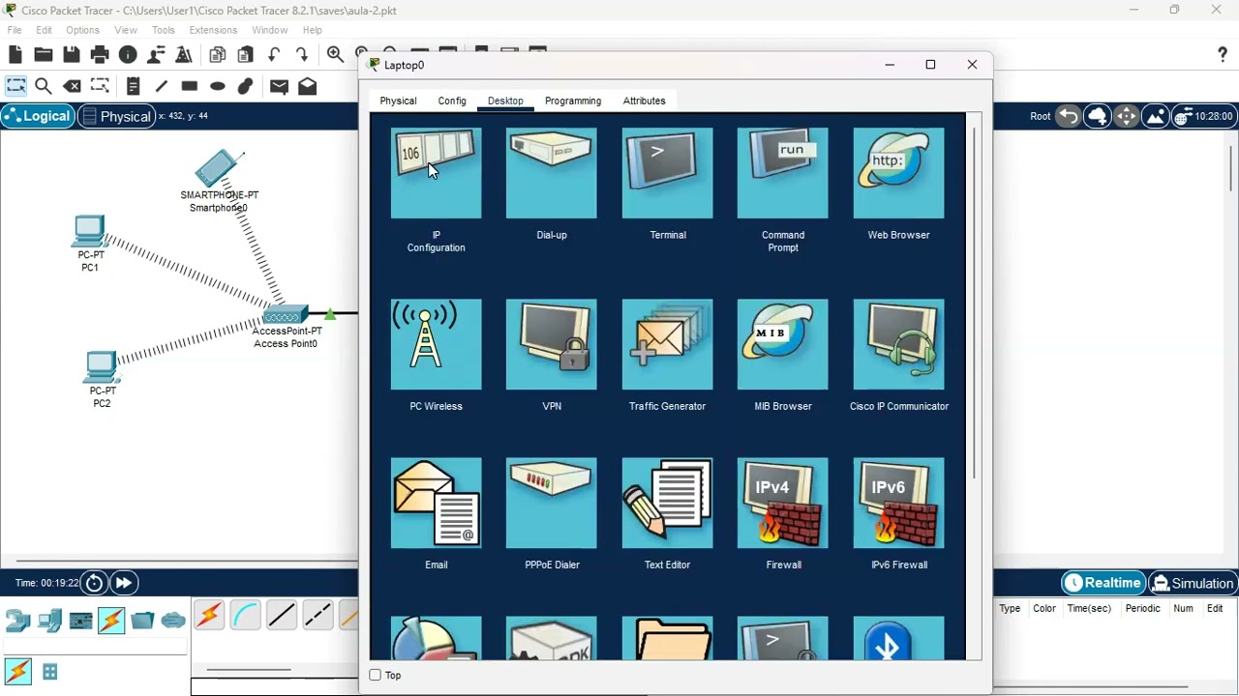Switch to Simulation mode
This screenshot has width=1239, height=696.
click(x=1193, y=583)
